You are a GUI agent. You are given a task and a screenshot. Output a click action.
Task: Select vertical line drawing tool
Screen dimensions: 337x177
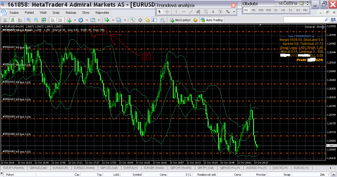click(x=176, y=12)
